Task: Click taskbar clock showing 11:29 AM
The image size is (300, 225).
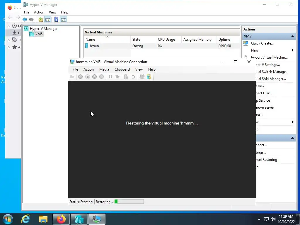Action: click(286, 219)
